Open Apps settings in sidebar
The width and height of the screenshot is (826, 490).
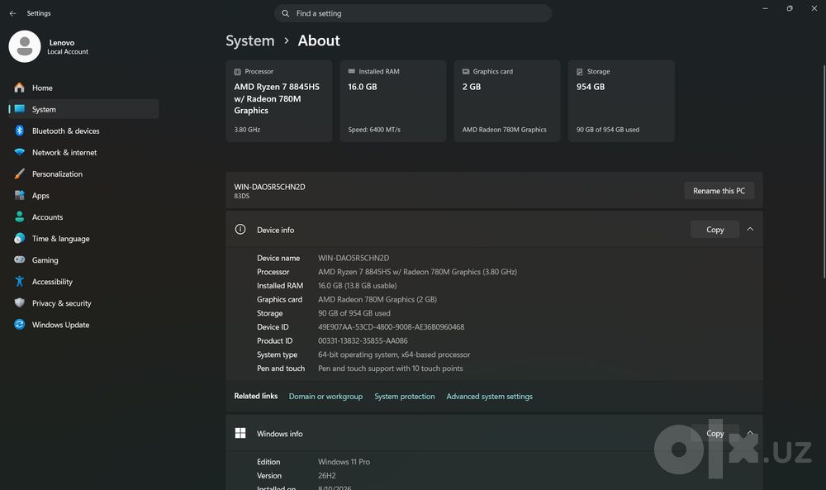tap(83, 196)
